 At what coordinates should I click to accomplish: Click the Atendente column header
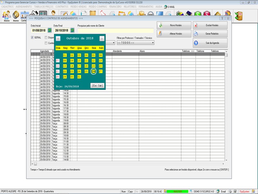pos(117,51)
